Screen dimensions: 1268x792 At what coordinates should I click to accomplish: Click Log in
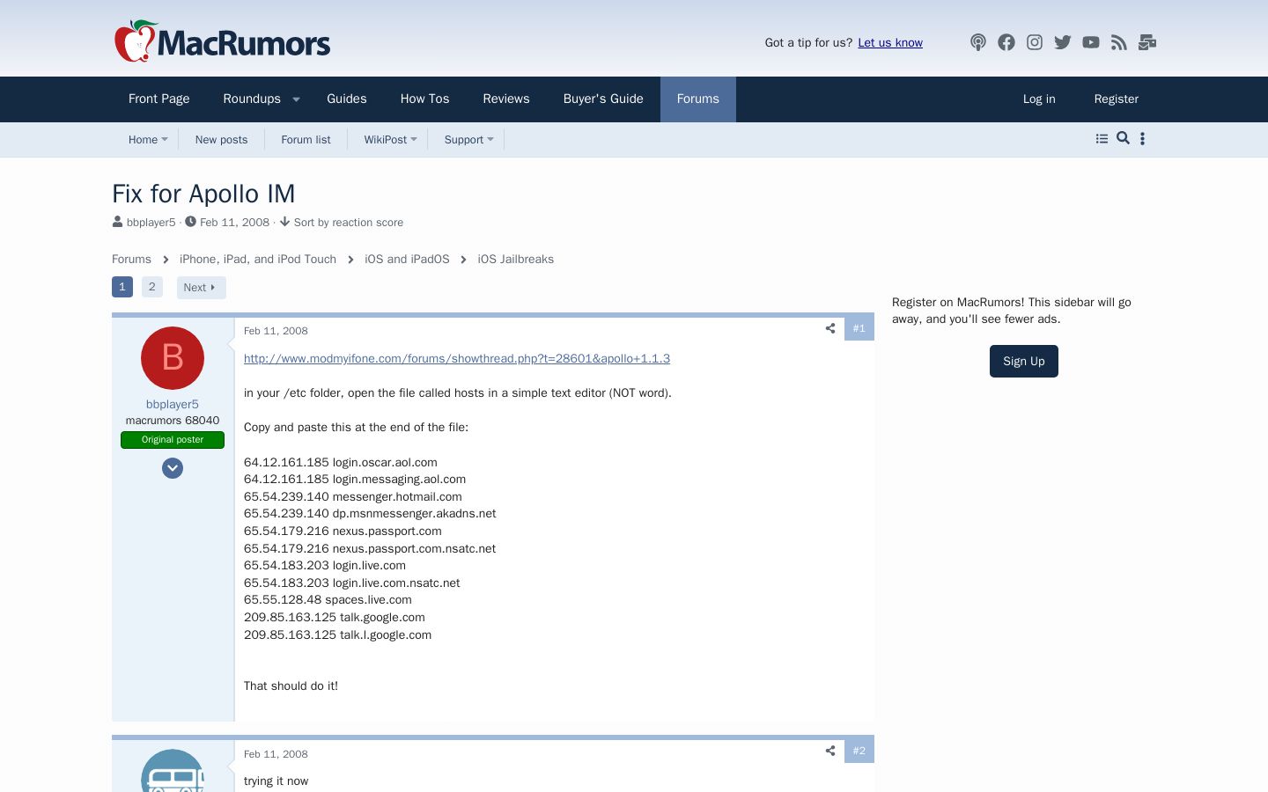(x=1039, y=99)
